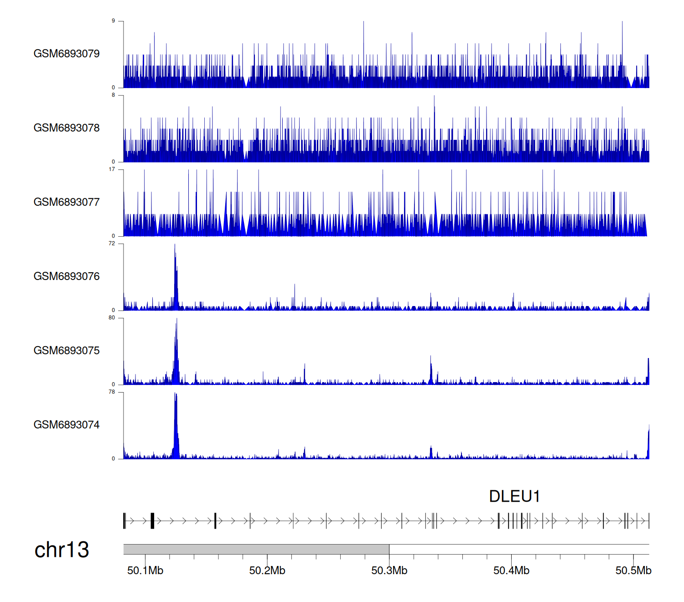
Task: Click the GSM6893075 track label
Action: coord(67,351)
